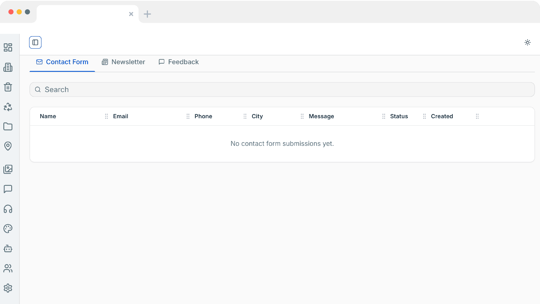Click the Name column header
This screenshot has height=304, width=540.
(x=48, y=116)
